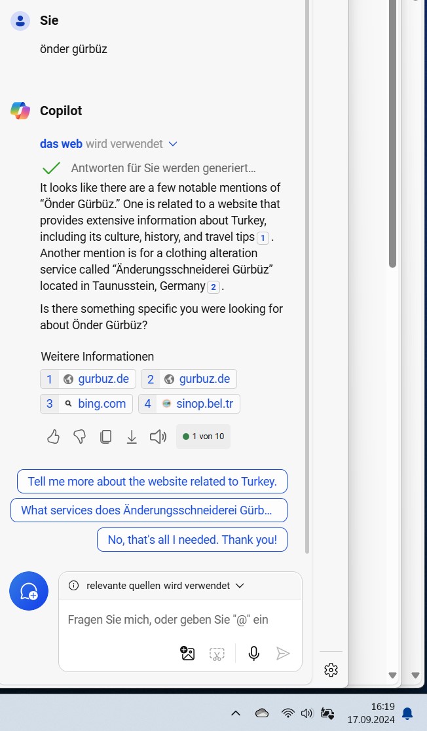Read the answer aloud with speaker icon
427x731 pixels.
[x=158, y=437]
